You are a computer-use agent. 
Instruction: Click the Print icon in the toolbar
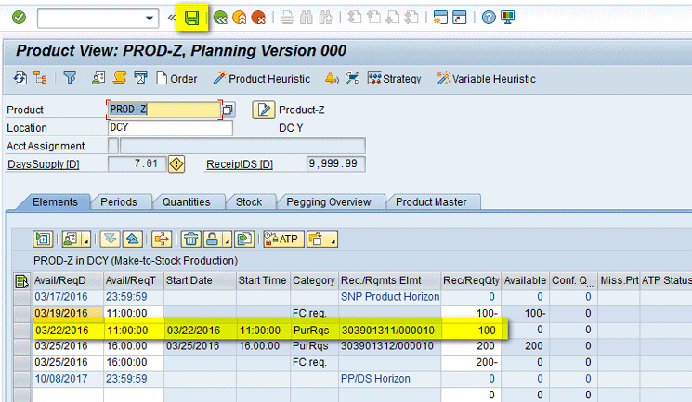point(288,18)
